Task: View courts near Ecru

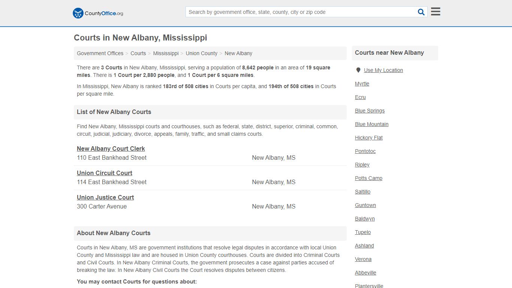Action: 360,97
